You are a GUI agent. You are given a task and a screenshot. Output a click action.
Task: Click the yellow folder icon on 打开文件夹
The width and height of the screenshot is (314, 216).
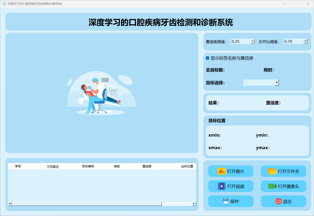pos(272,171)
